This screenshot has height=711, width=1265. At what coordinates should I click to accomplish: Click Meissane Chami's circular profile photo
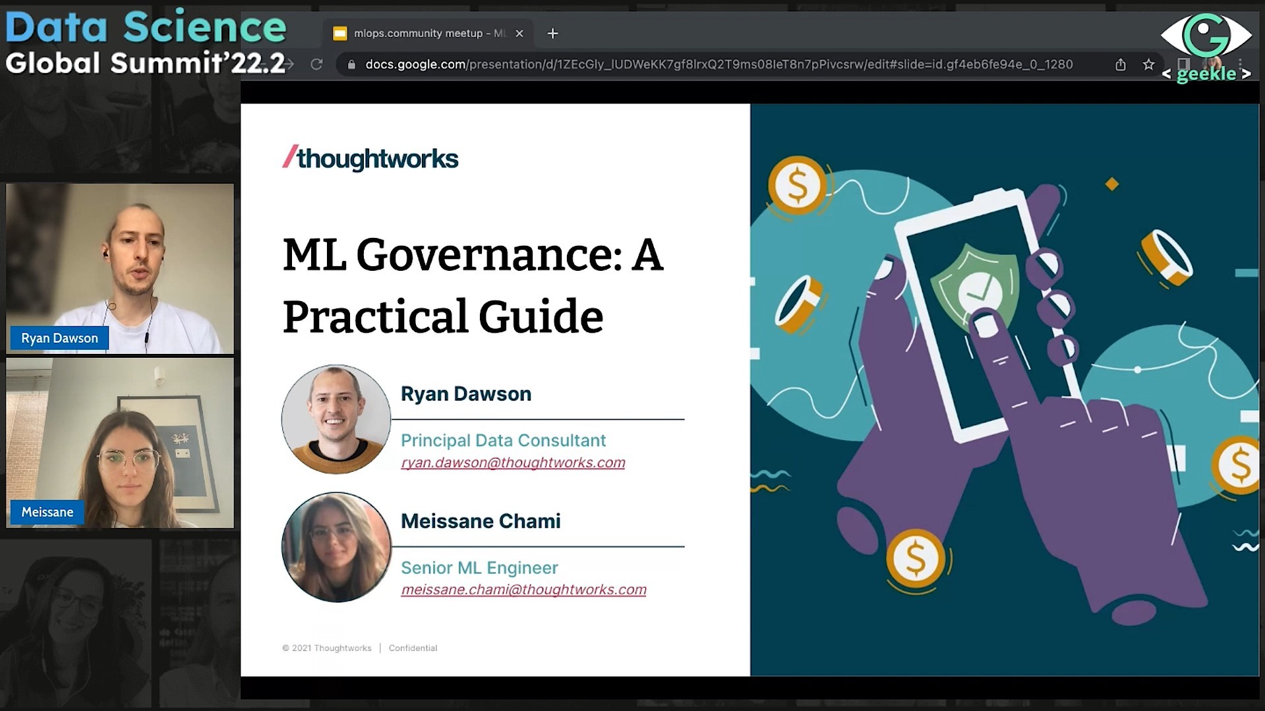click(336, 547)
